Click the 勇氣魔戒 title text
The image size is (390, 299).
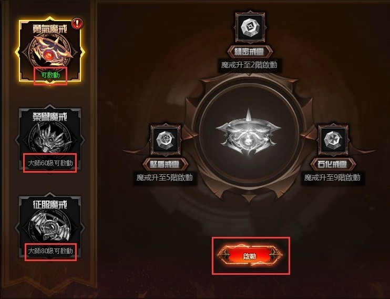(50, 29)
